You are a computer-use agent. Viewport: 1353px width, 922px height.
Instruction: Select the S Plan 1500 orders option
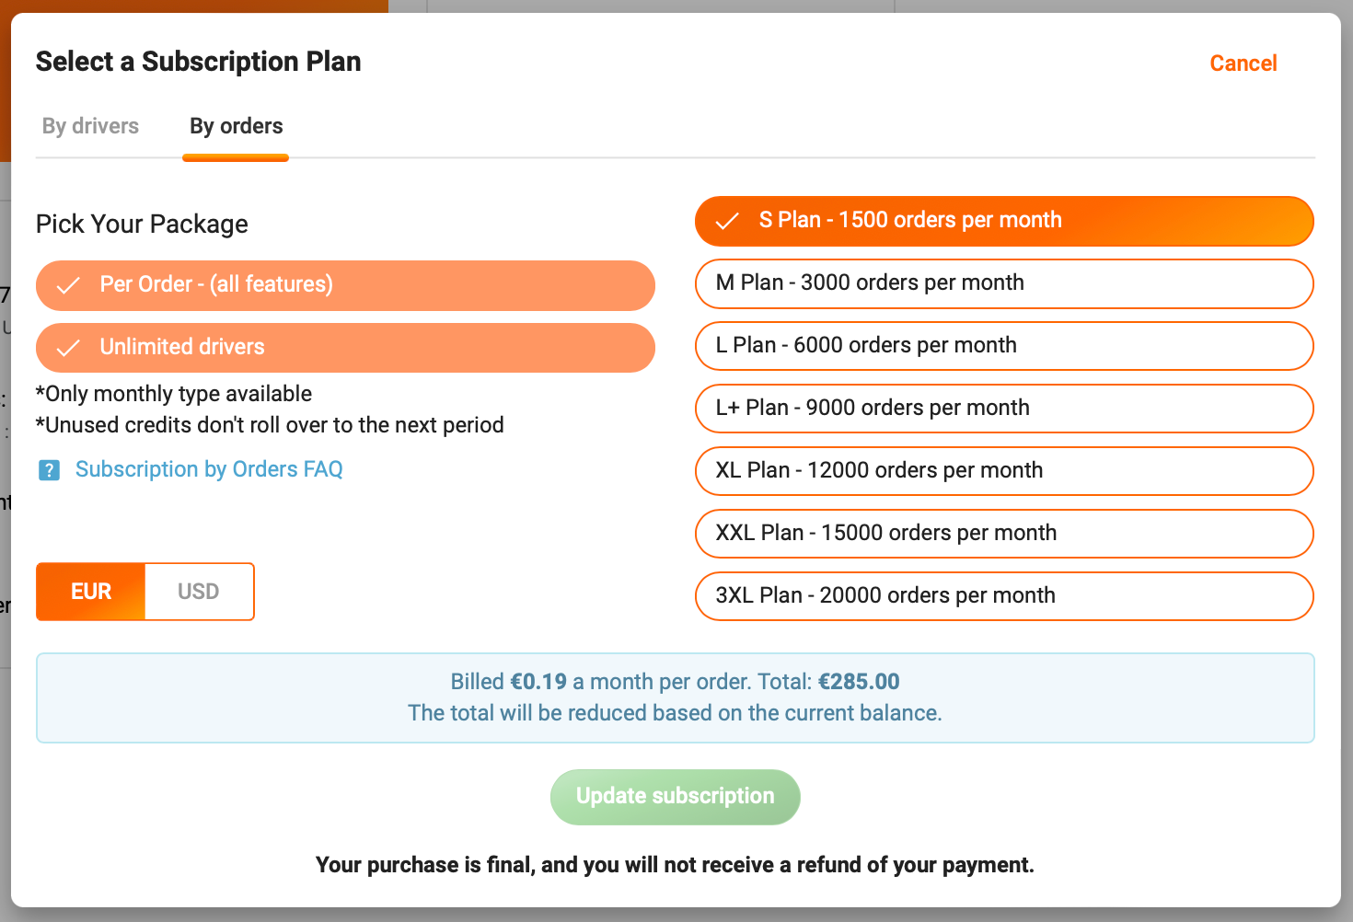coord(1003,221)
